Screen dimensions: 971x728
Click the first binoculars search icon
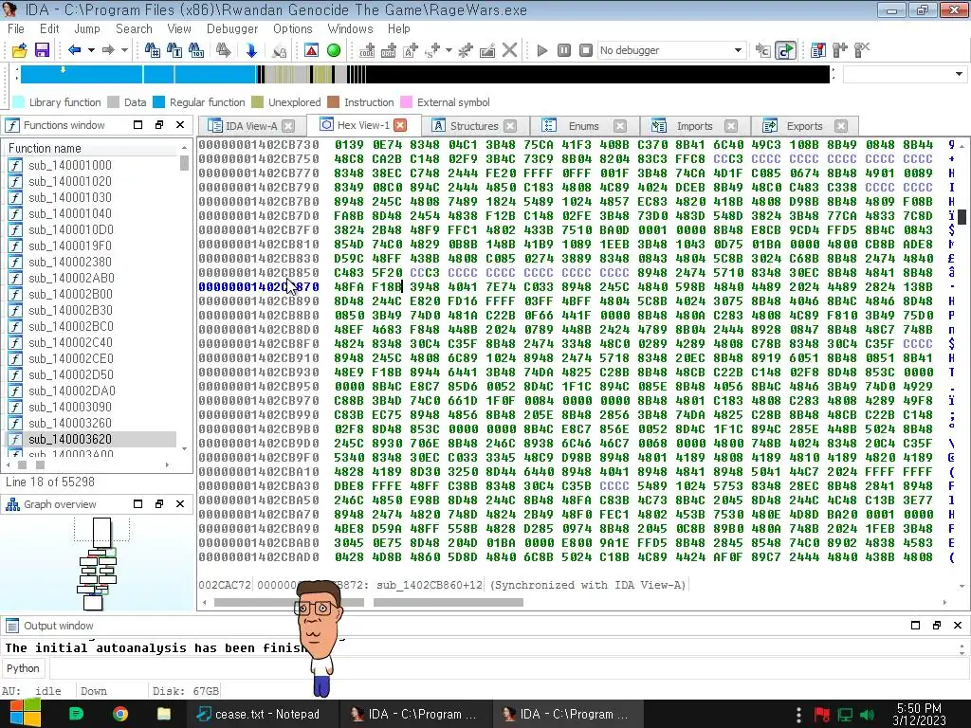152,50
